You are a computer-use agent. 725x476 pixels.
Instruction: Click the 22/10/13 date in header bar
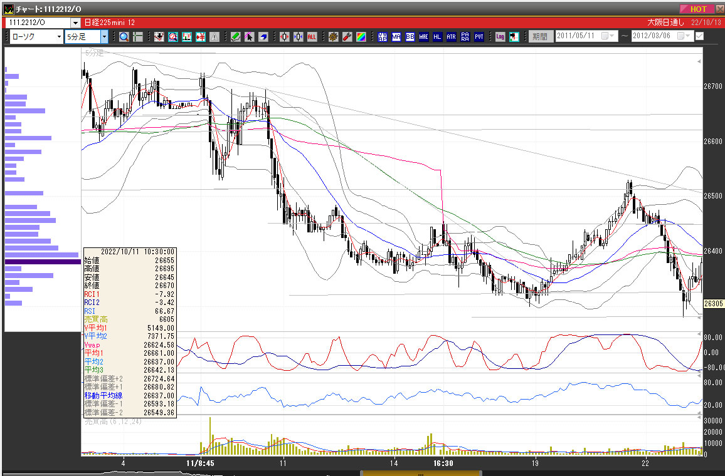(x=706, y=23)
